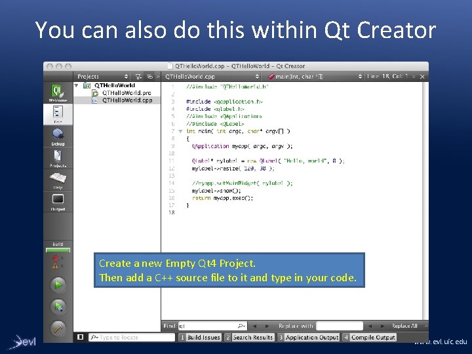Replace next arrow button
The width and height of the screenshot is (472, 354).
click(382, 326)
